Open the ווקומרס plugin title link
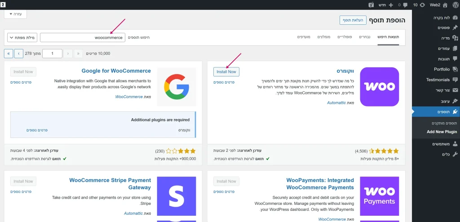 coord(345,71)
